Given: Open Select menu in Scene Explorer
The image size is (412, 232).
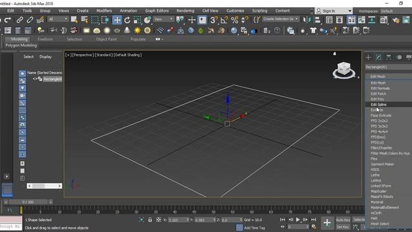Looking at the screenshot, I should coord(28,57).
